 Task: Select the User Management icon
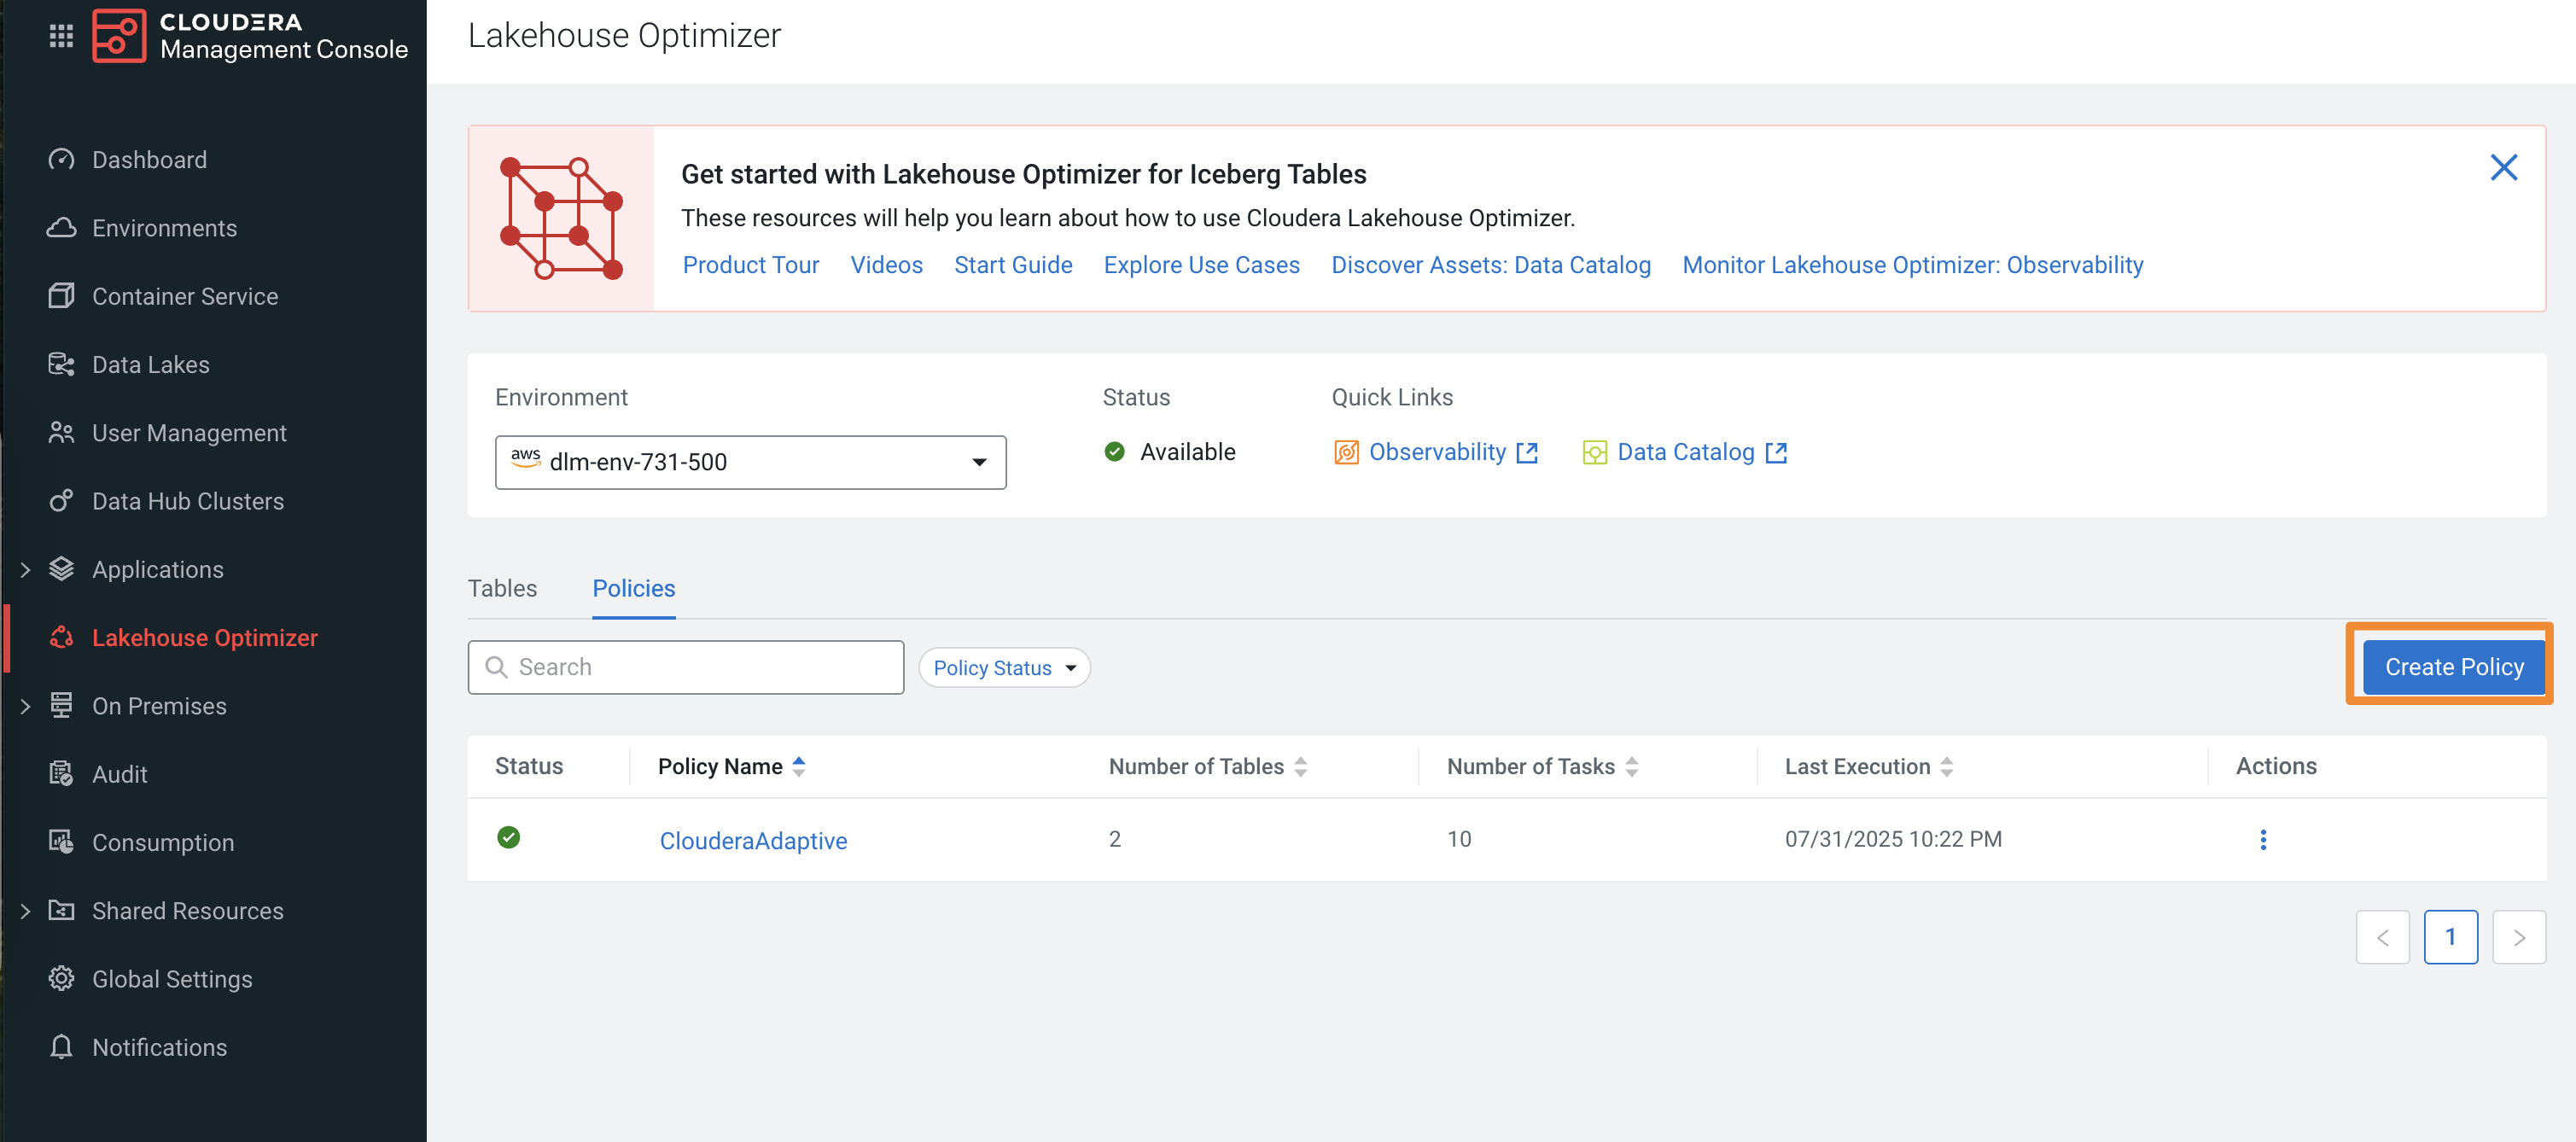click(x=61, y=432)
